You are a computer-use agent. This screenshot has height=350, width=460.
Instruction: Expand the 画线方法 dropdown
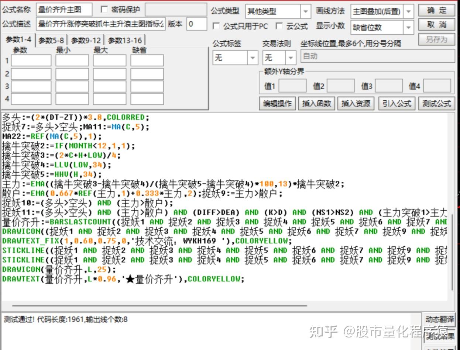[x=408, y=11]
